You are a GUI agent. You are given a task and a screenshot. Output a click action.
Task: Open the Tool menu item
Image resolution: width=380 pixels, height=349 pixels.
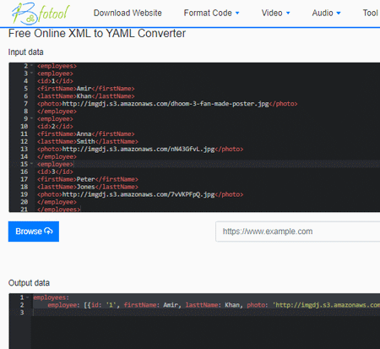tap(370, 13)
